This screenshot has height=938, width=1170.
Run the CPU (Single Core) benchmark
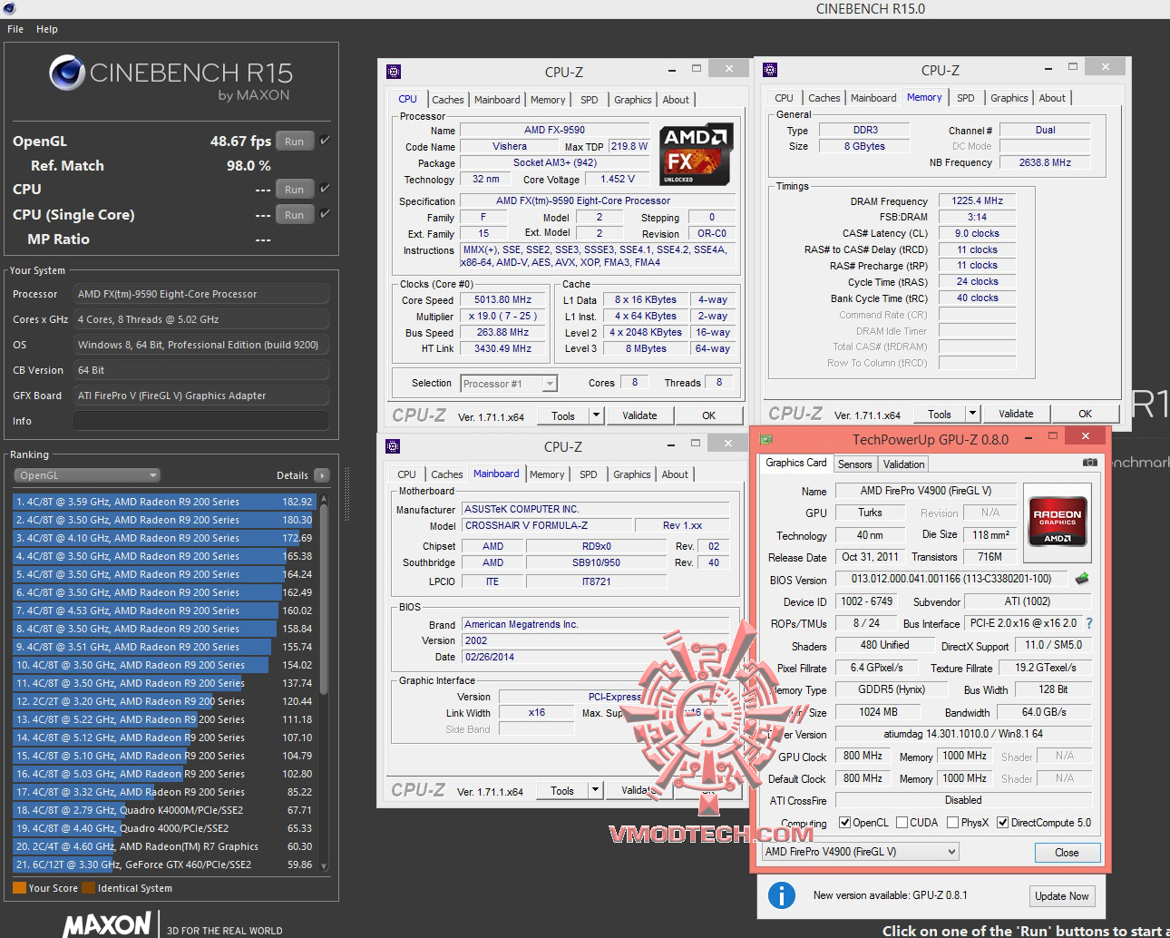294,215
